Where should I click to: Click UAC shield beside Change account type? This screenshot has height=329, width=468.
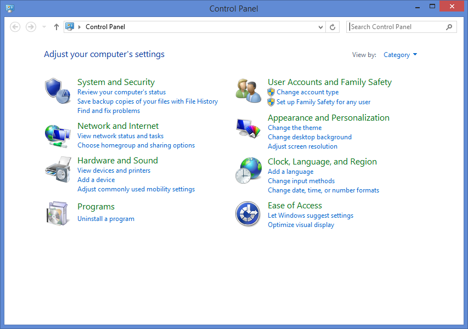click(271, 92)
